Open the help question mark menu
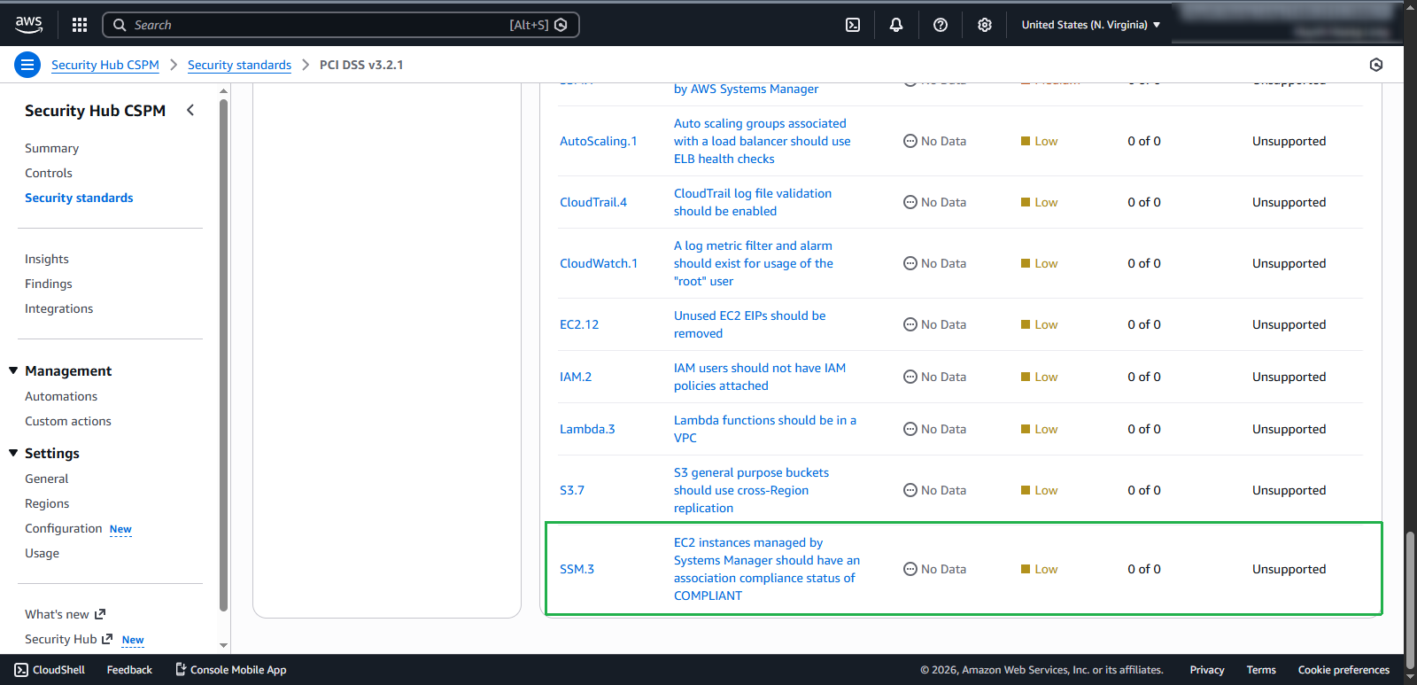1417x685 pixels. [941, 25]
